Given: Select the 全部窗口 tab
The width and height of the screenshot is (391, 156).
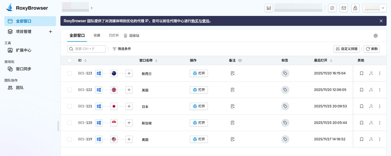Looking at the screenshot, I should (77, 35).
